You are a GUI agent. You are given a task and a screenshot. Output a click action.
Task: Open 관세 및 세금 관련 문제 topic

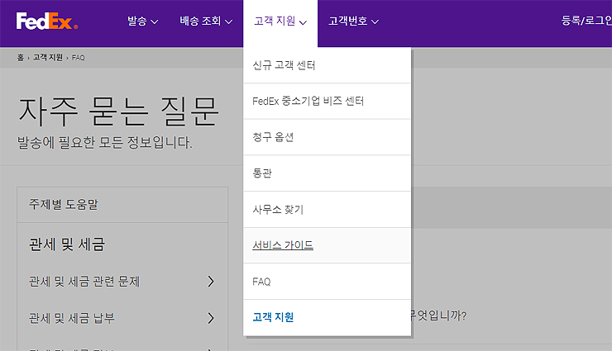point(122,282)
